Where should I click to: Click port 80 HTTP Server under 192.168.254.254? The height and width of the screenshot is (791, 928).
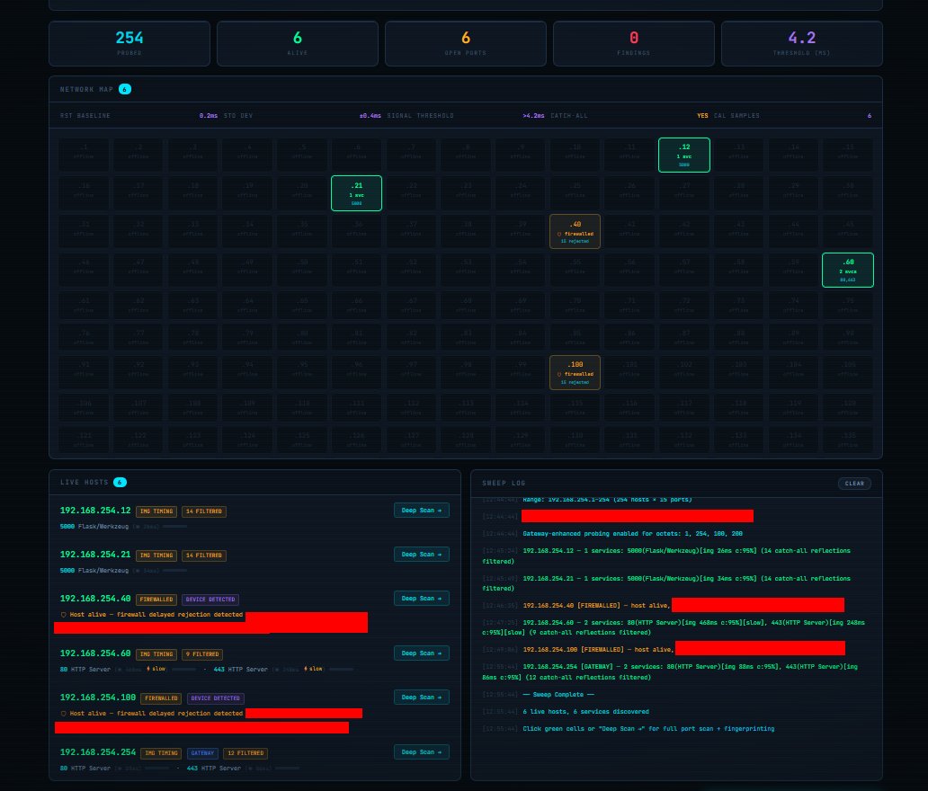[85, 769]
